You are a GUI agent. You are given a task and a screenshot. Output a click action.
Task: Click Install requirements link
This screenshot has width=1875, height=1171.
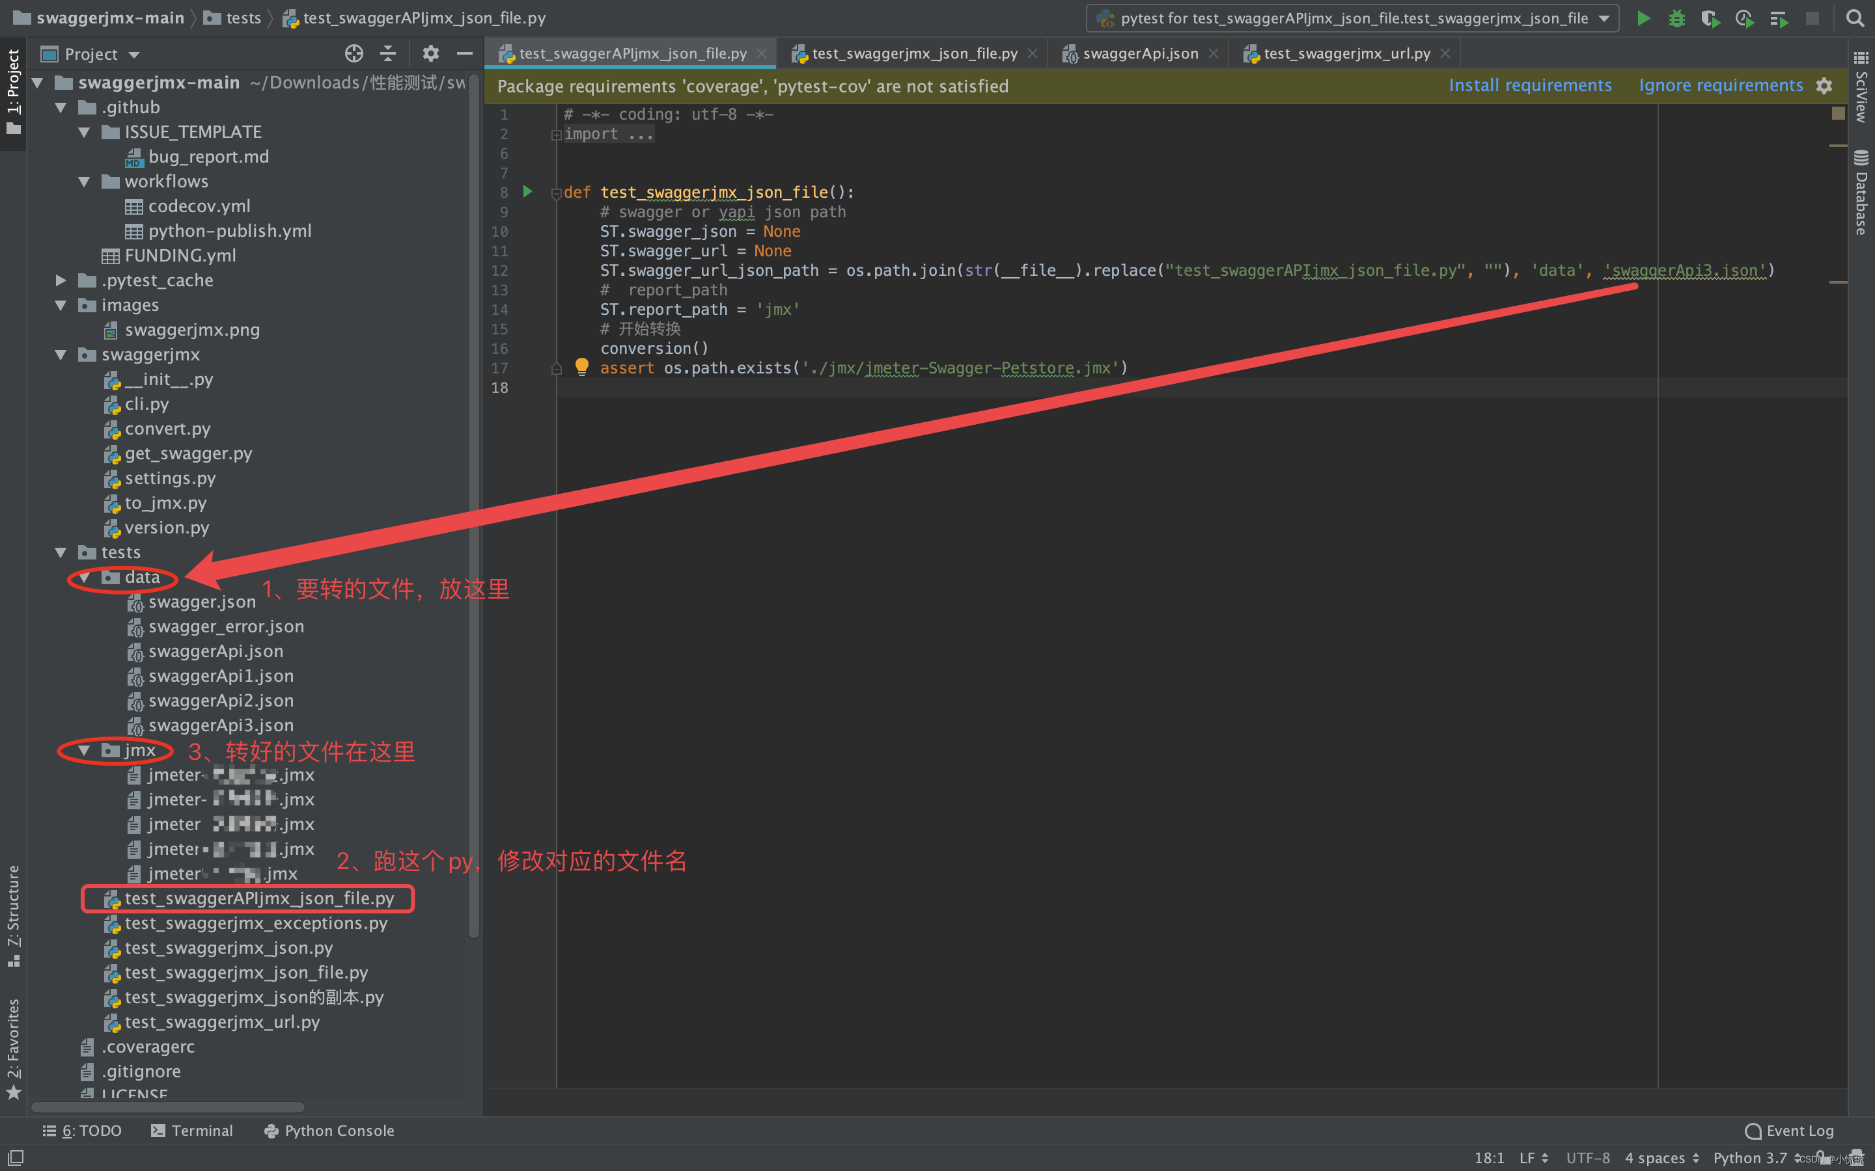point(1530,85)
